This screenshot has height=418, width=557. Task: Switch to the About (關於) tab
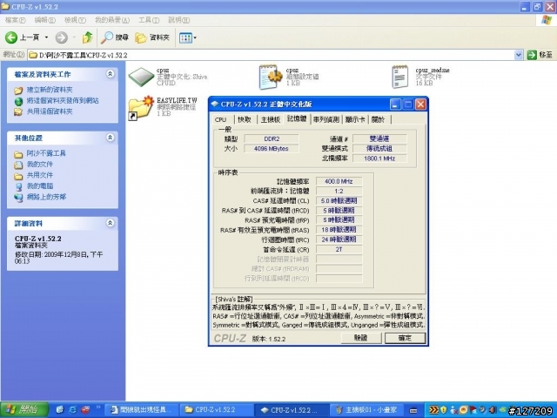click(x=379, y=120)
